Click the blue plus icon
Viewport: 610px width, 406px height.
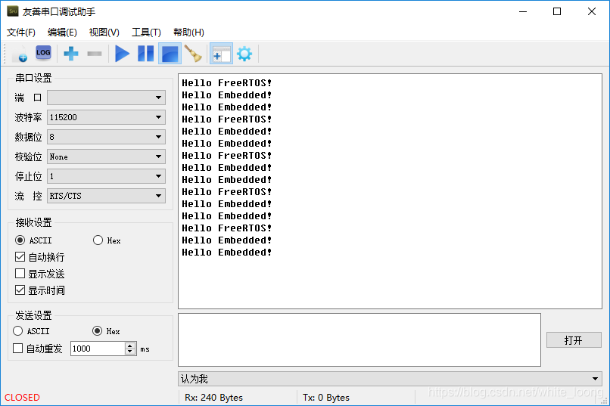coord(71,54)
